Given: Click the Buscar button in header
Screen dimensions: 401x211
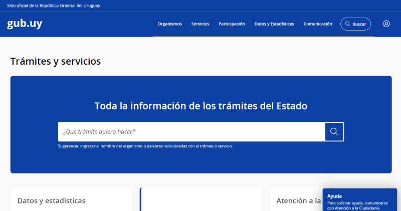Looking at the screenshot, I should tap(355, 24).
